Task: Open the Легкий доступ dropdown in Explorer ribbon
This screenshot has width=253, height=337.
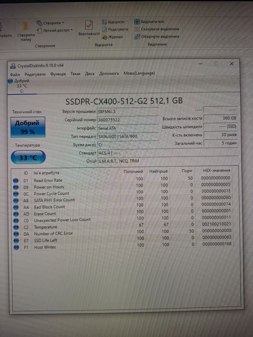Action: pyautogui.click(x=54, y=30)
